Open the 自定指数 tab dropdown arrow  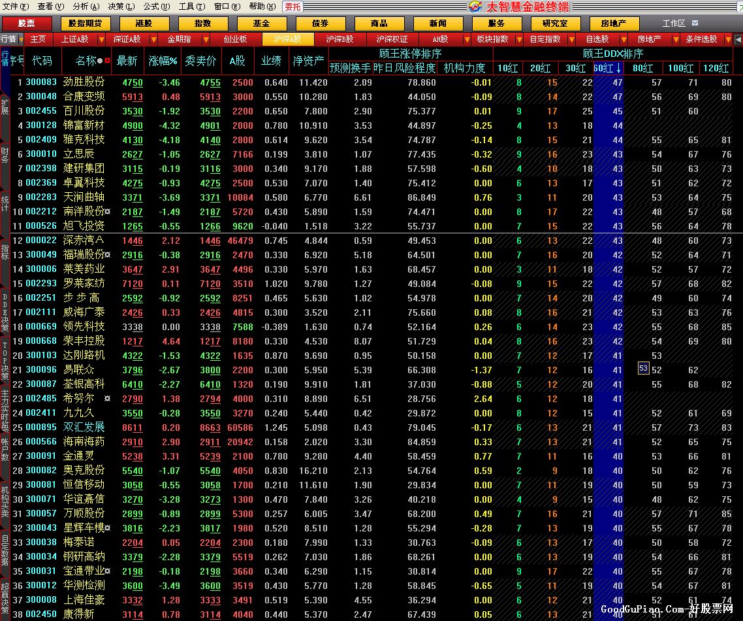[x=571, y=39]
